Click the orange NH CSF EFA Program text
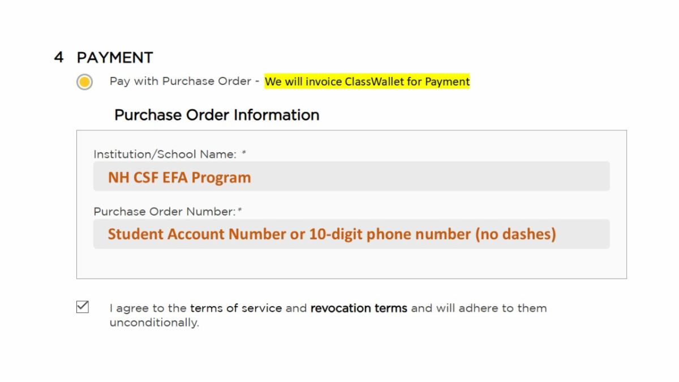679x382 pixels. [x=179, y=178]
